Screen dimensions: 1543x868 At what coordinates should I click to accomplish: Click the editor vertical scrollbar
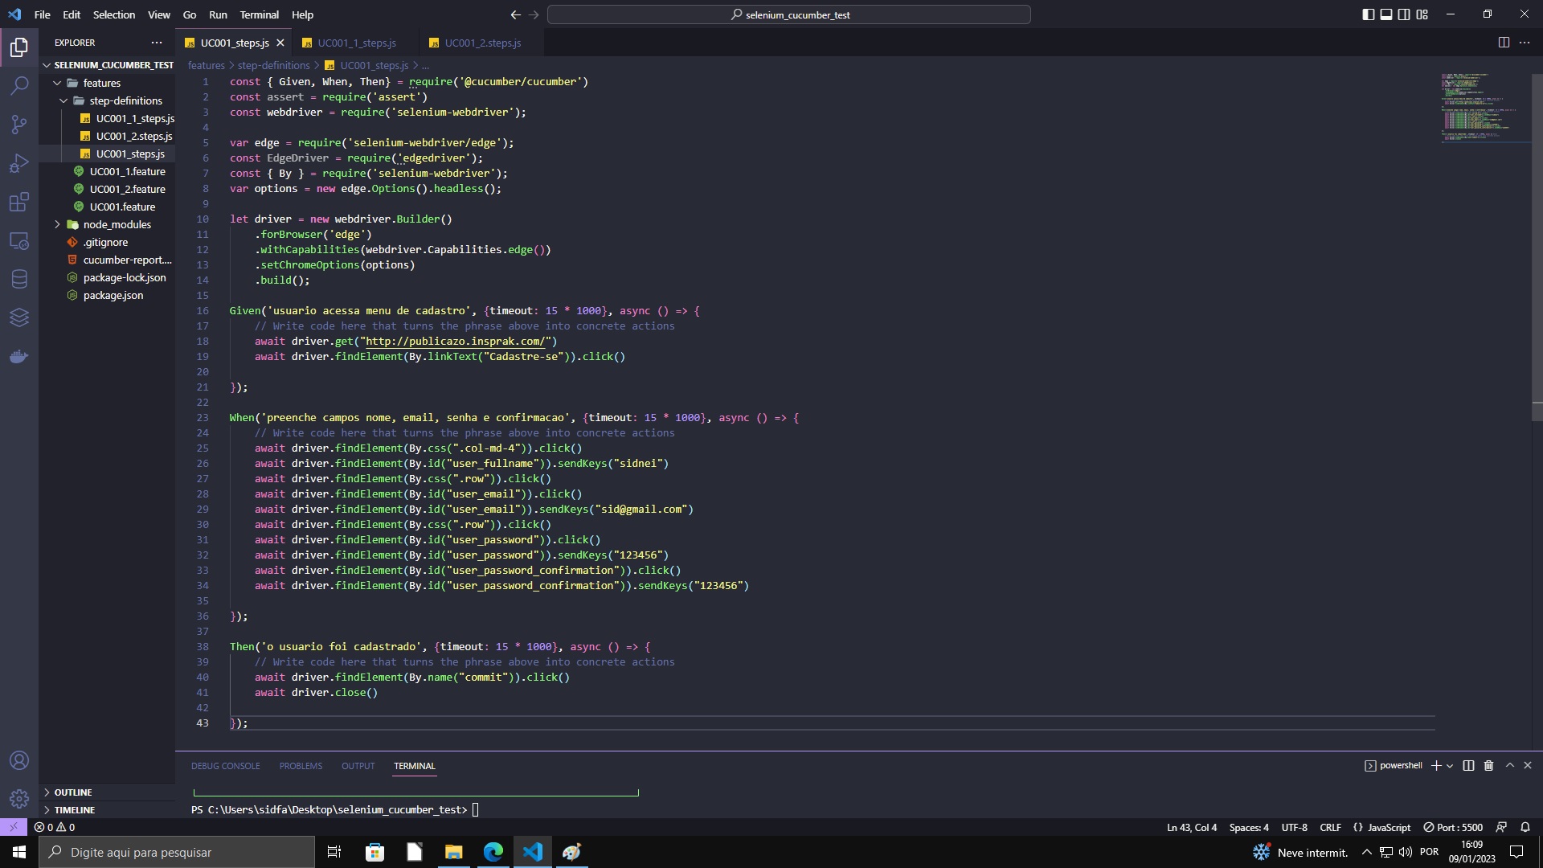click(1537, 248)
